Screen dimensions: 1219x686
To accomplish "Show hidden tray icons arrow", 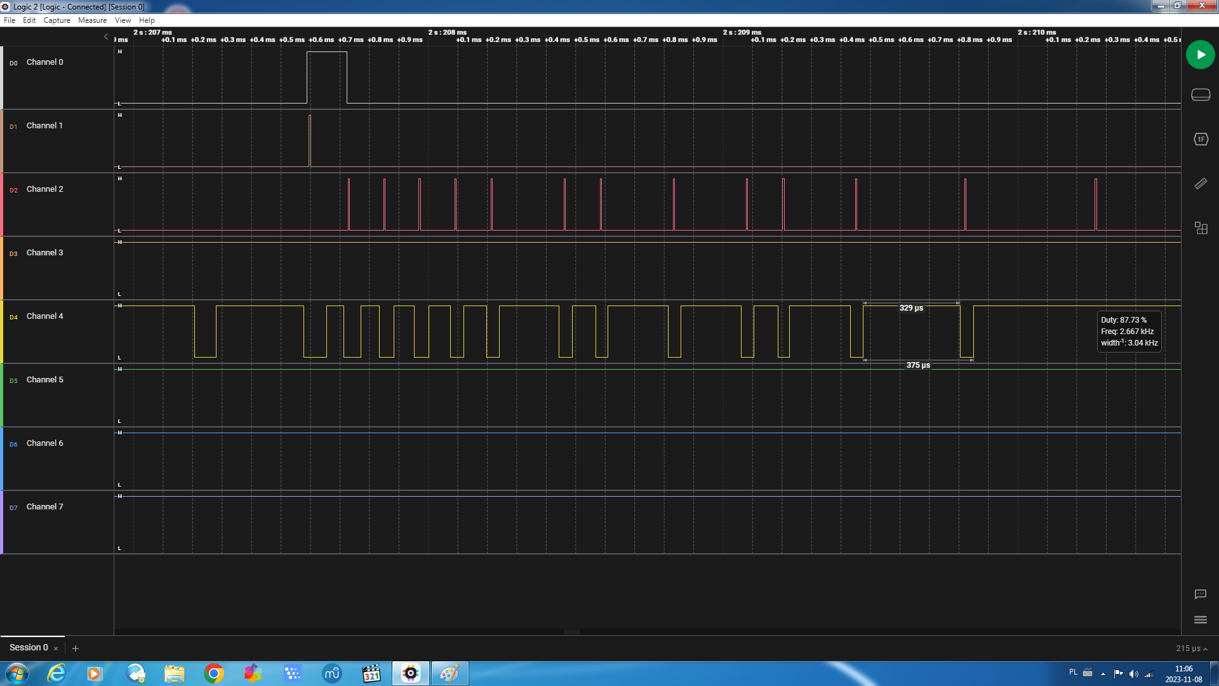I will [x=1103, y=674].
